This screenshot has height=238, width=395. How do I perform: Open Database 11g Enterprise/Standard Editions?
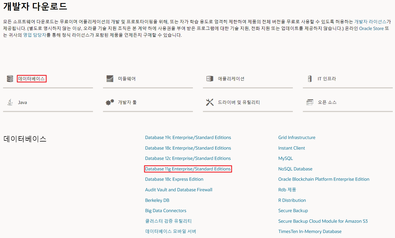pyautogui.click(x=188, y=169)
